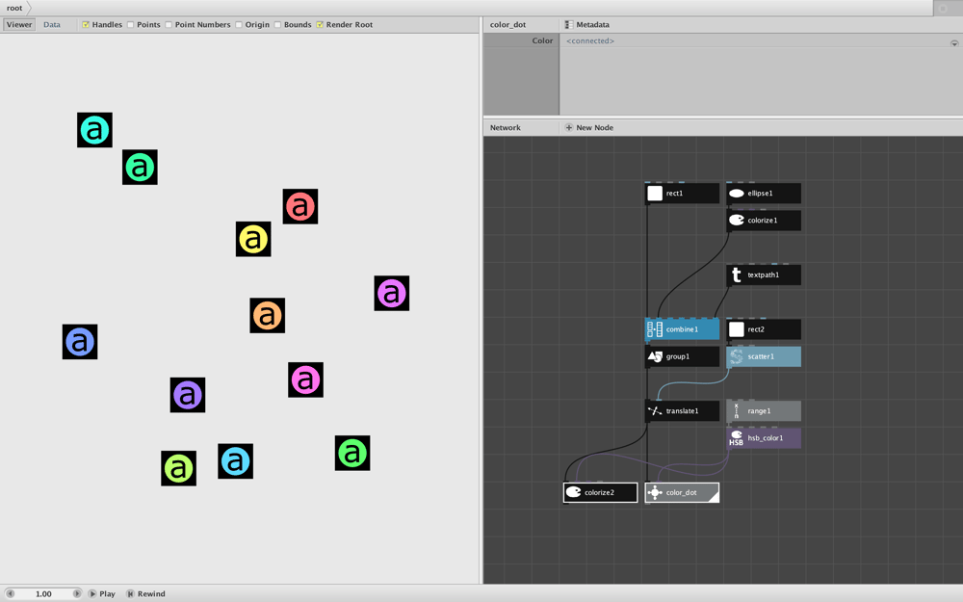The image size is (963, 602).
Task: Click the Metadata button
Action: 587,25
